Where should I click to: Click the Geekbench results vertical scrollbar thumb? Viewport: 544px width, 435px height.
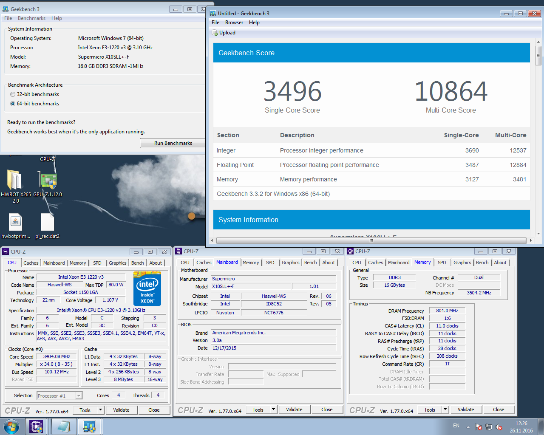point(538,56)
